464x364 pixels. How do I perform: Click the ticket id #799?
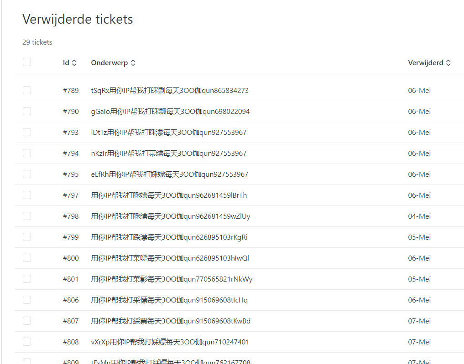pyautogui.click(x=71, y=237)
